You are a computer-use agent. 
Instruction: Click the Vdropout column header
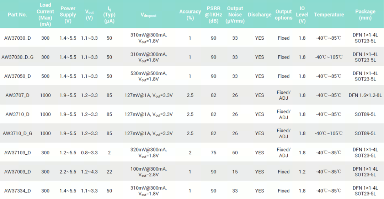click(148, 15)
